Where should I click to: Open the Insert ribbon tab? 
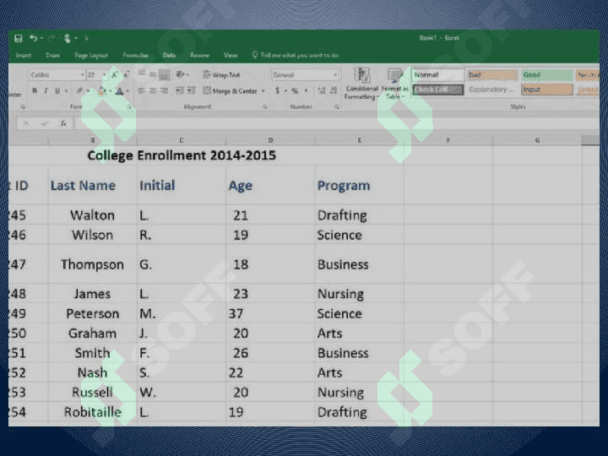point(24,56)
